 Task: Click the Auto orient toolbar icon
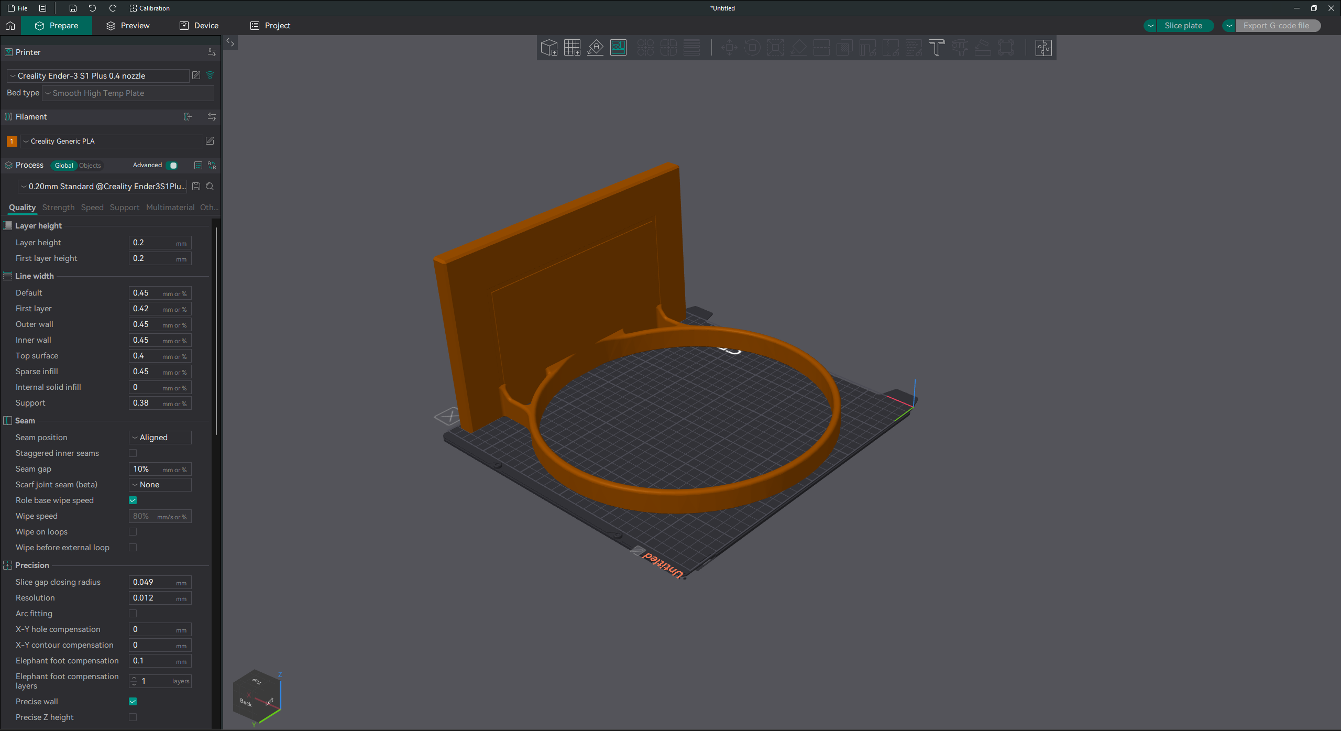[x=595, y=48]
